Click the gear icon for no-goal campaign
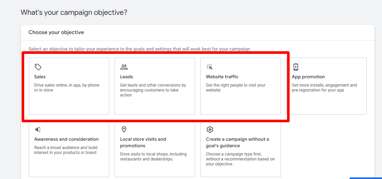Image resolution: width=382 pixels, height=179 pixels. click(210, 130)
